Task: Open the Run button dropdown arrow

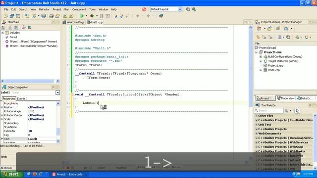Action: pyautogui.click(x=86, y=16)
